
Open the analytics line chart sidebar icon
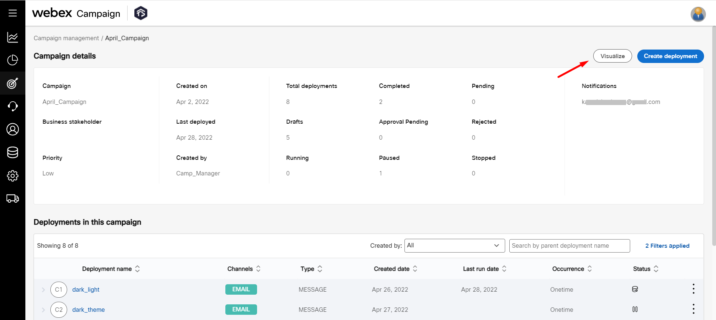pos(13,37)
